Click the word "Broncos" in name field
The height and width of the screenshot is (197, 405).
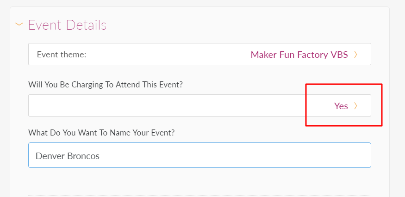[x=83, y=156]
